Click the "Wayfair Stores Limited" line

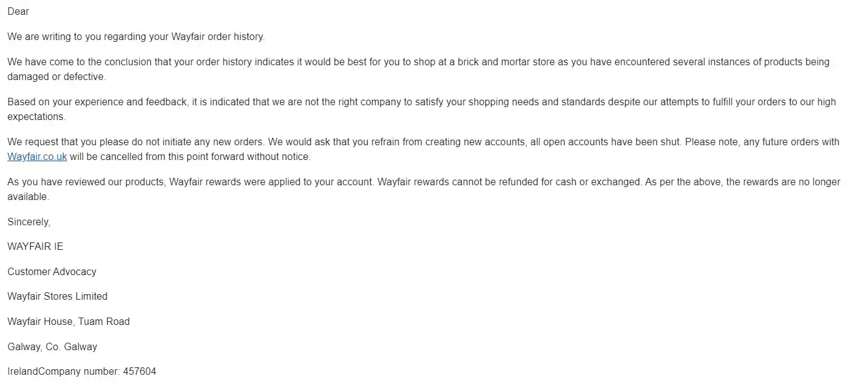click(57, 297)
